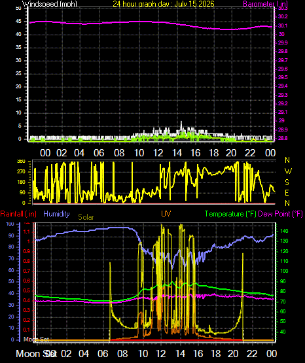Click the barometer axis value '29.5'
This screenshot has height=363, width=305.
click(283, 77)
